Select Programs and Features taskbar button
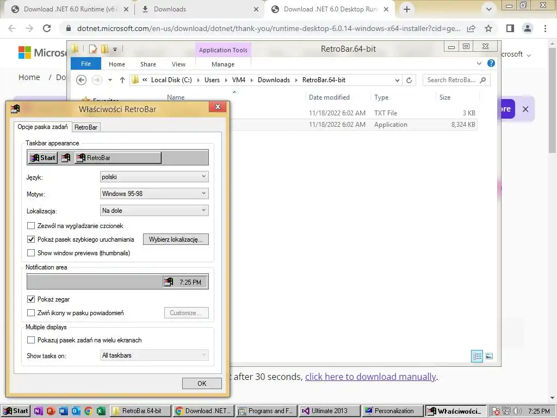Screen dimensions: 557x418 pos(267,411)
